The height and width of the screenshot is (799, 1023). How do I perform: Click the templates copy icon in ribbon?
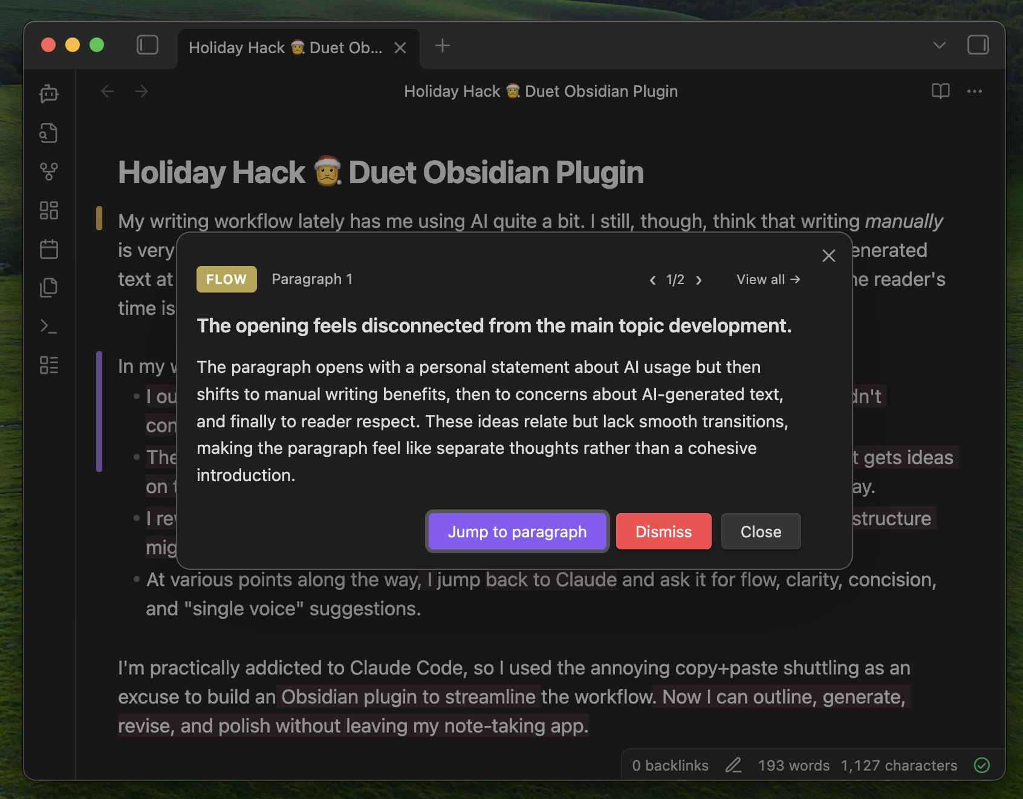pos(49,288)
